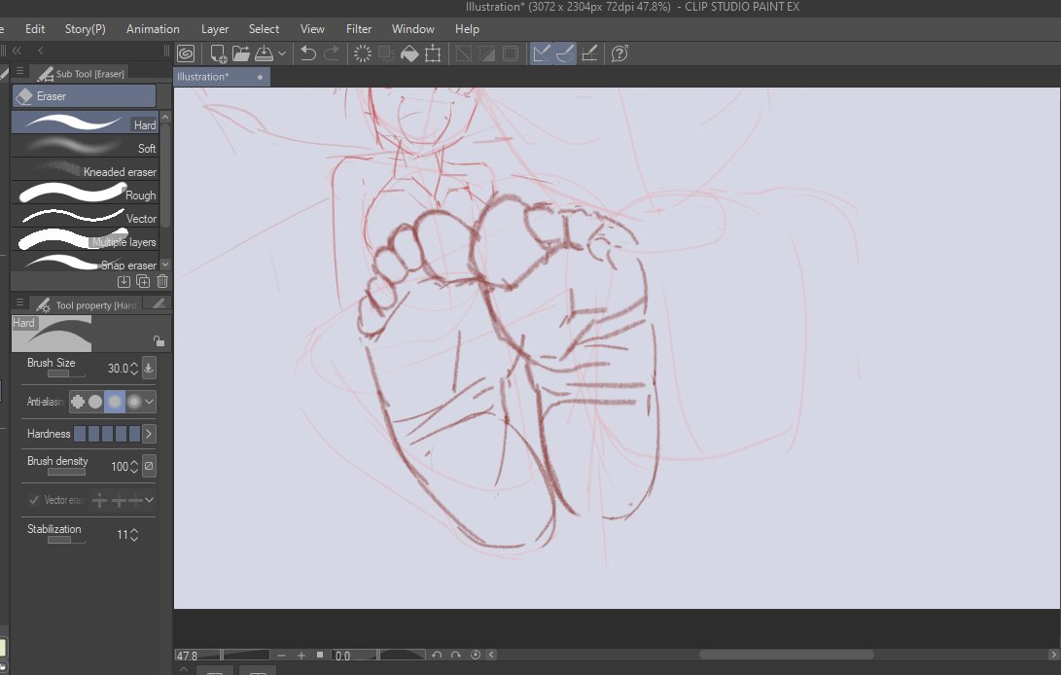Viewport: 1061px width, 675px height.
Task: Select the Kneaded eraser sub tool
Action: pyautogui.click(x=85, y=169)
